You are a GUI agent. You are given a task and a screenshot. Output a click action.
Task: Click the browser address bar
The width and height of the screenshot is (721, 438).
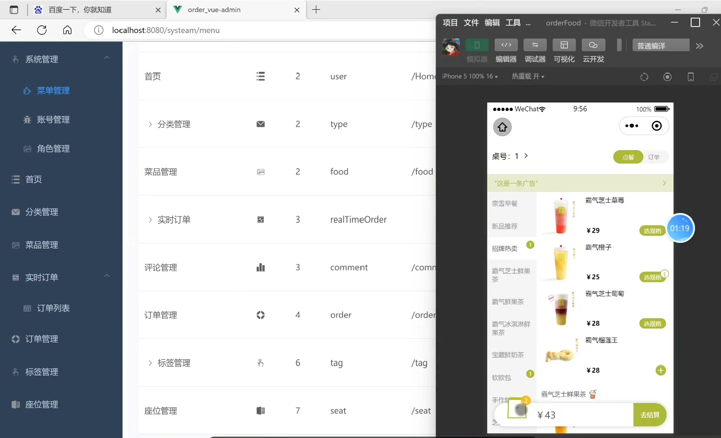(261, 30)
